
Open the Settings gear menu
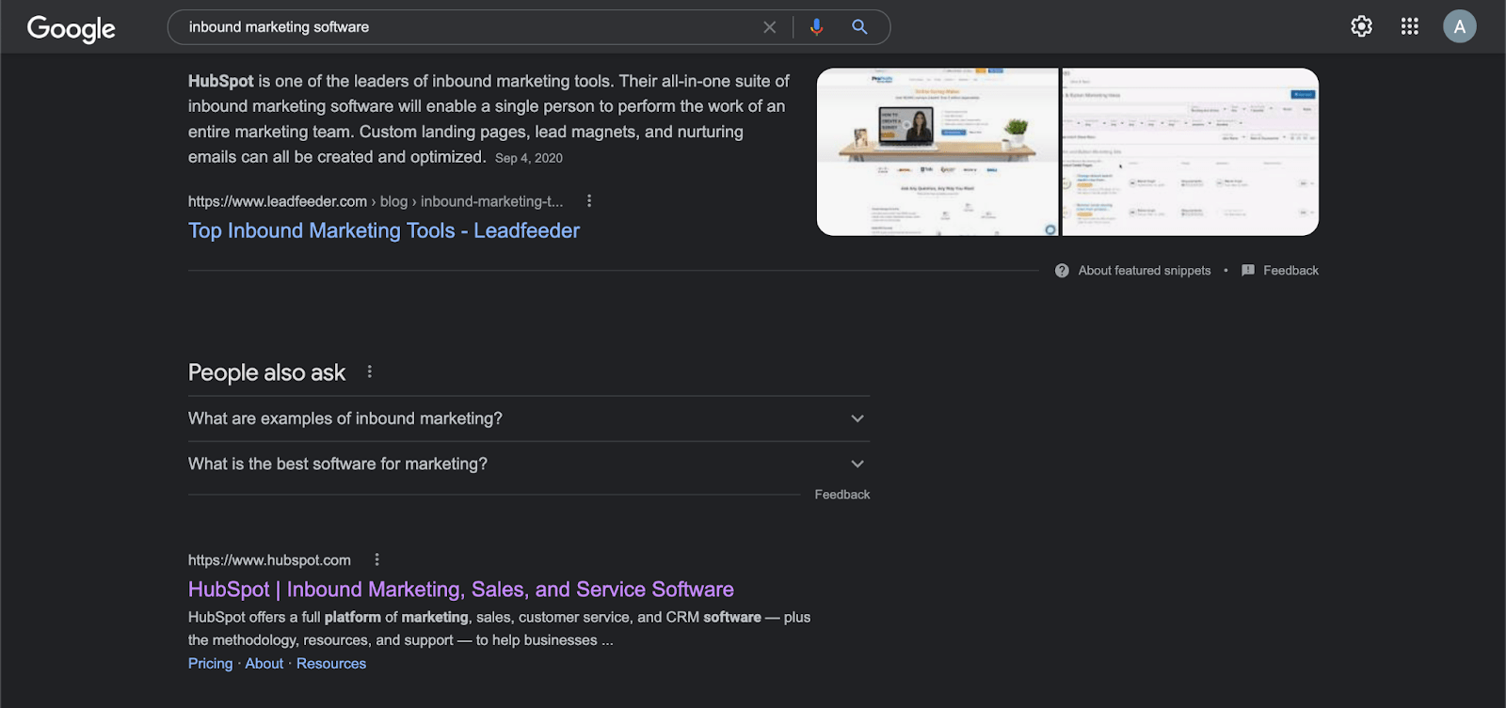pos(1361,26)
